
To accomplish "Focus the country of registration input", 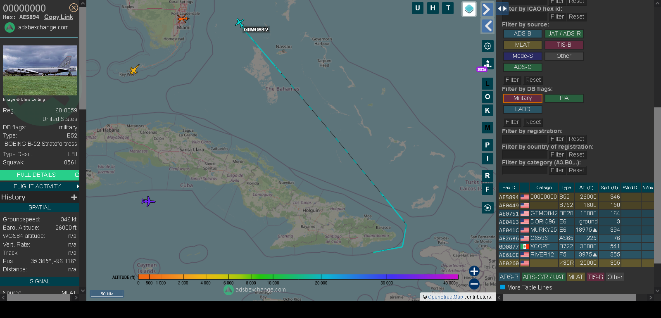I will point(525,155).
